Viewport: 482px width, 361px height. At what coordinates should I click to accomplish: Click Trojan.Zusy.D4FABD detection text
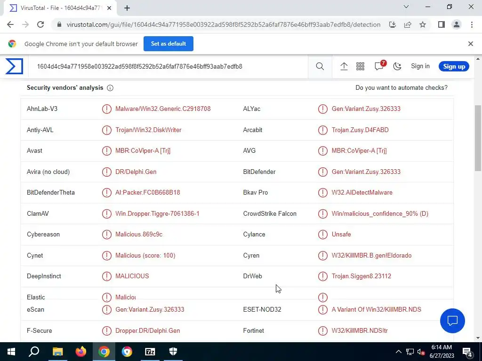[360, 130]
